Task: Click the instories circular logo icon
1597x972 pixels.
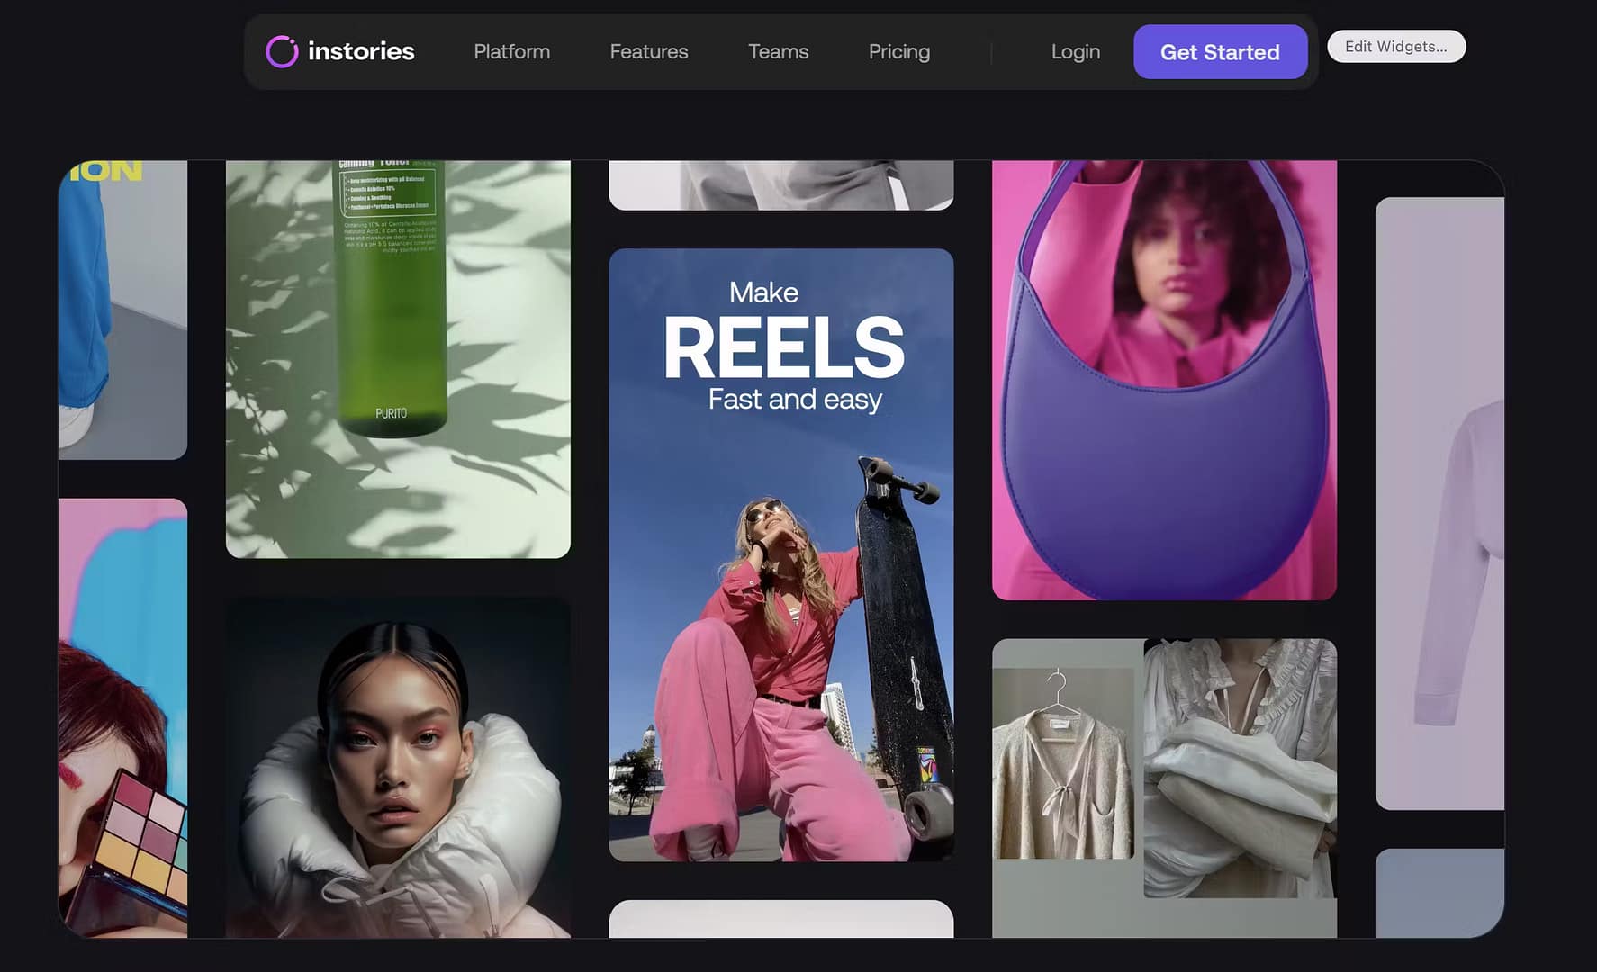Action: [x=282, y=52]
